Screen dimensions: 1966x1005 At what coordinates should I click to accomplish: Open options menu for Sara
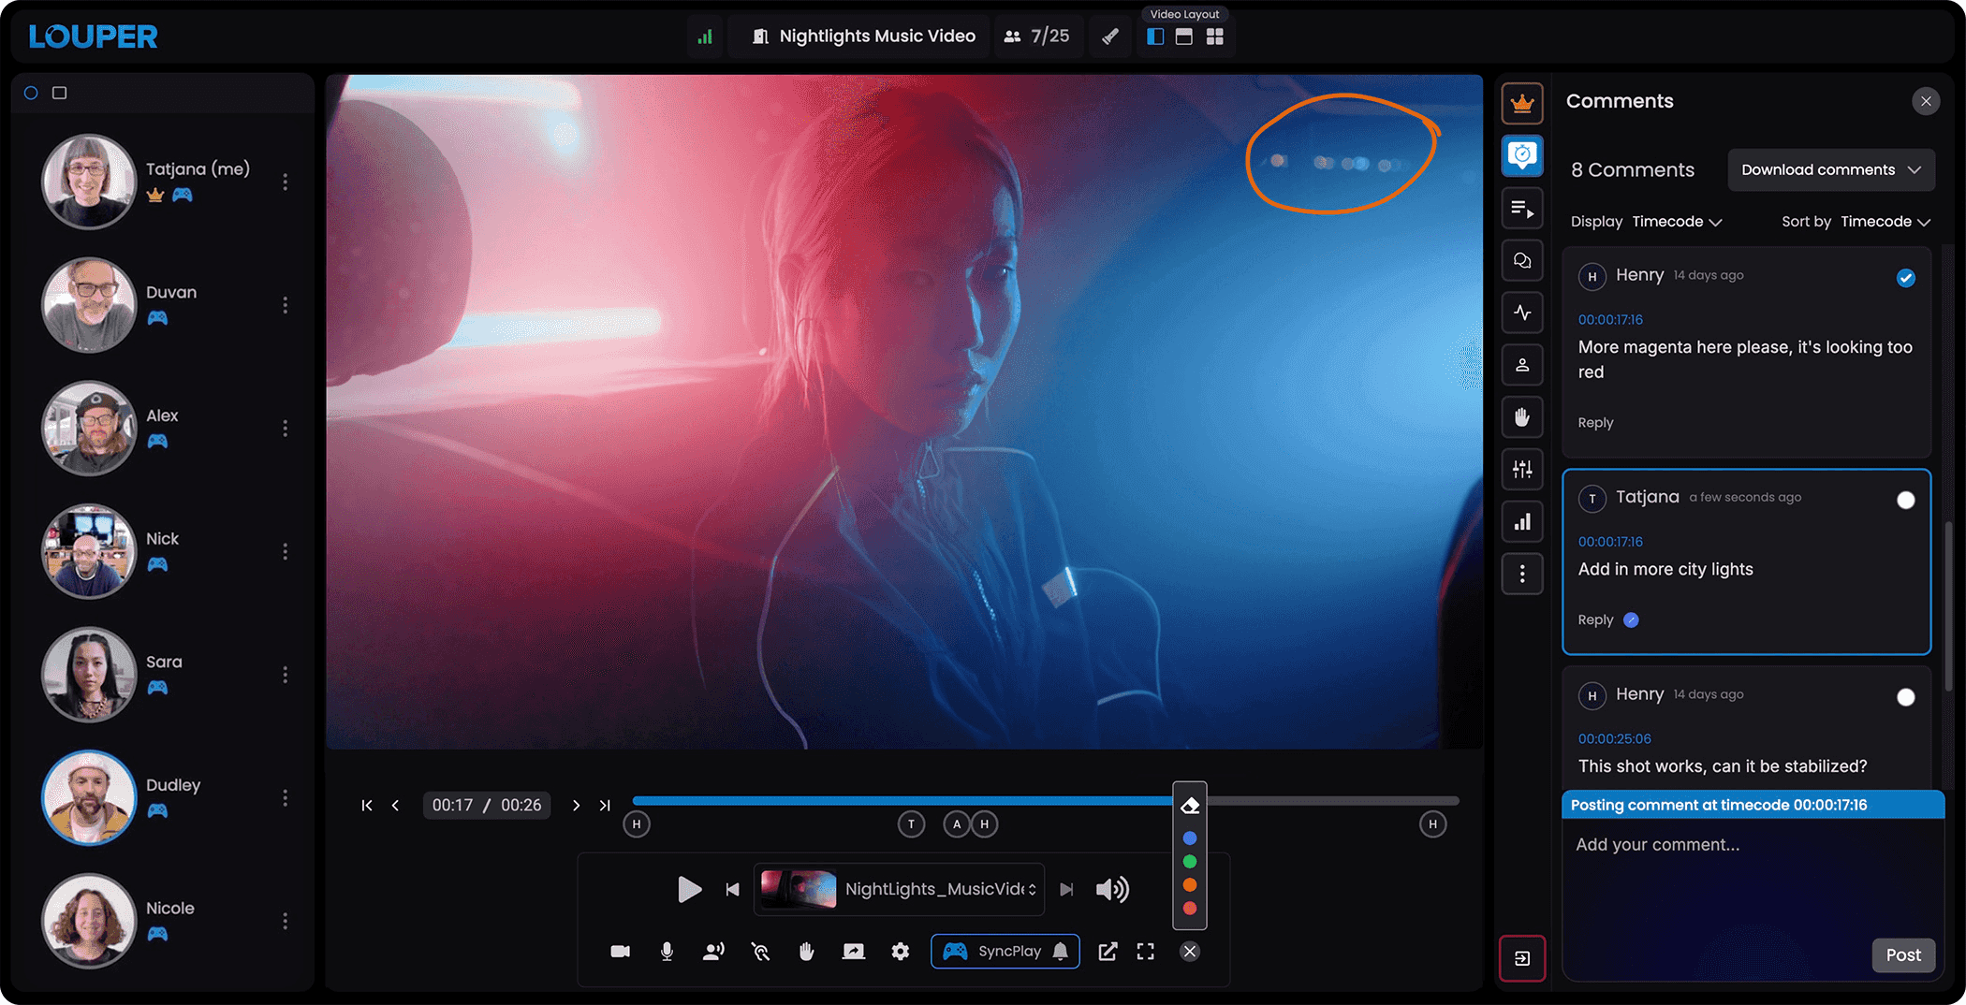click(285, 675)
